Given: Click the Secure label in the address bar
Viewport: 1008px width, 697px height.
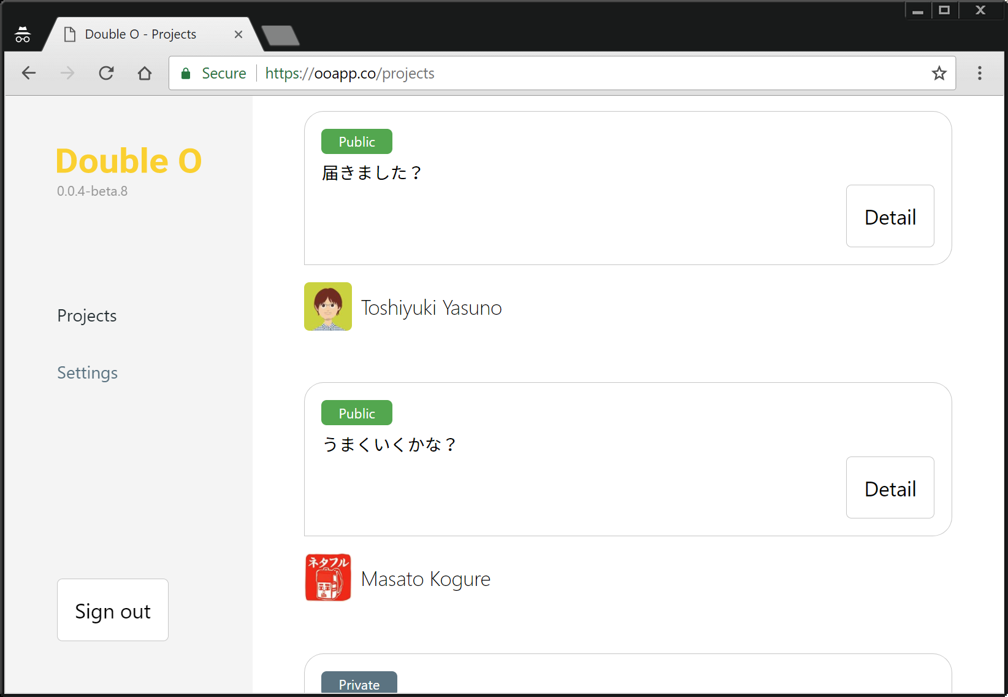Looking at the screenshot, I should pyautogui.click(x=224, y=74).
